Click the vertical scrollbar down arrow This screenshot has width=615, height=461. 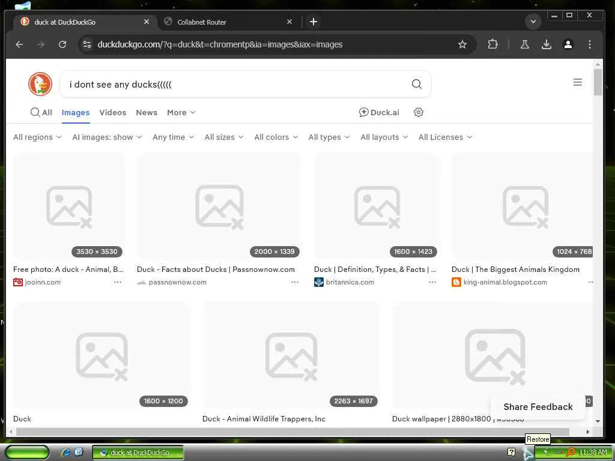click(x=598, y=421)
